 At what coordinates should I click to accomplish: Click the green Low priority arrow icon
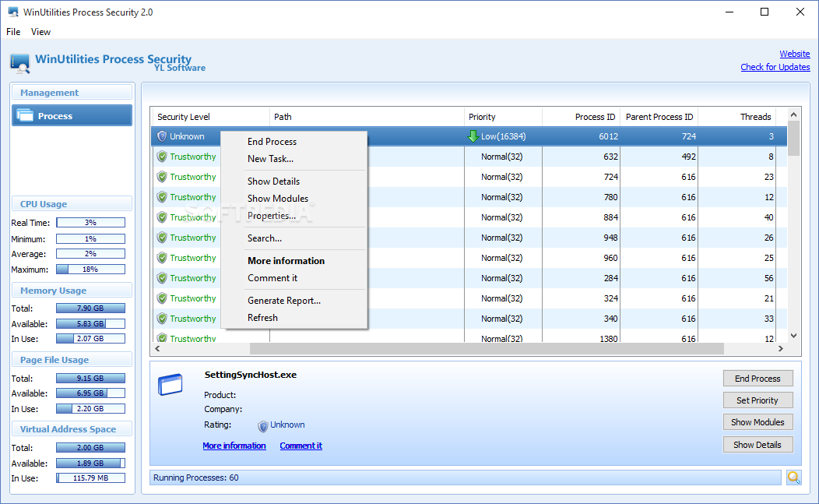[x=473, y=136]
